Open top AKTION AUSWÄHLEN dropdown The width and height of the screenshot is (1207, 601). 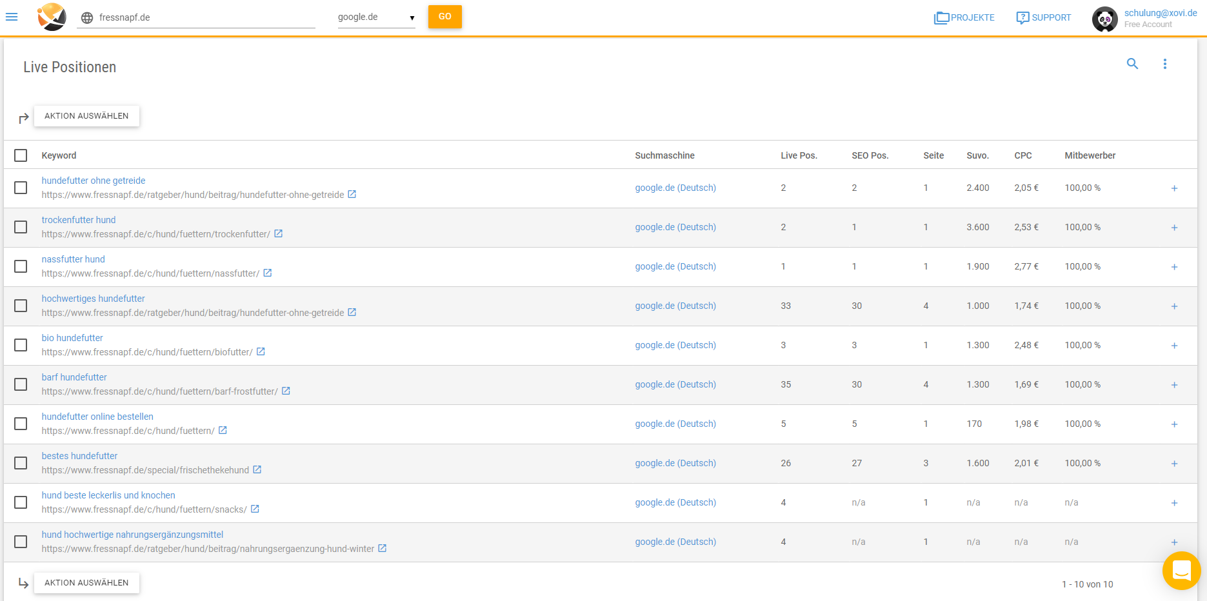click(x=86, y=116)
